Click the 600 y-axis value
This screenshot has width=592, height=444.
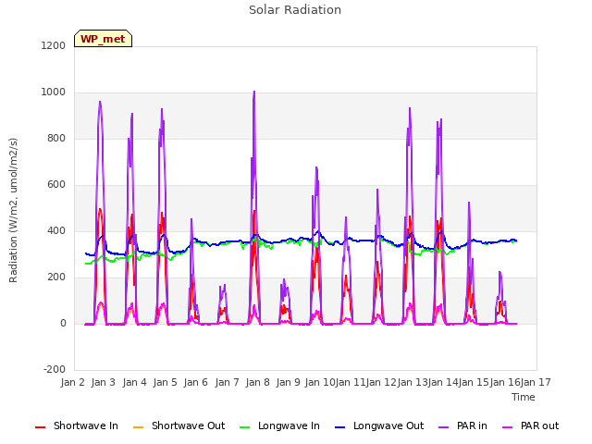56,185
